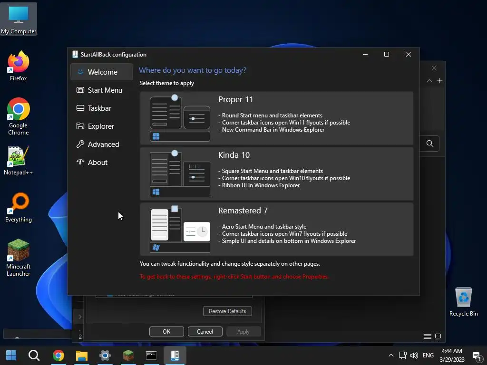Click the red Properties hint text

(234, 277)
